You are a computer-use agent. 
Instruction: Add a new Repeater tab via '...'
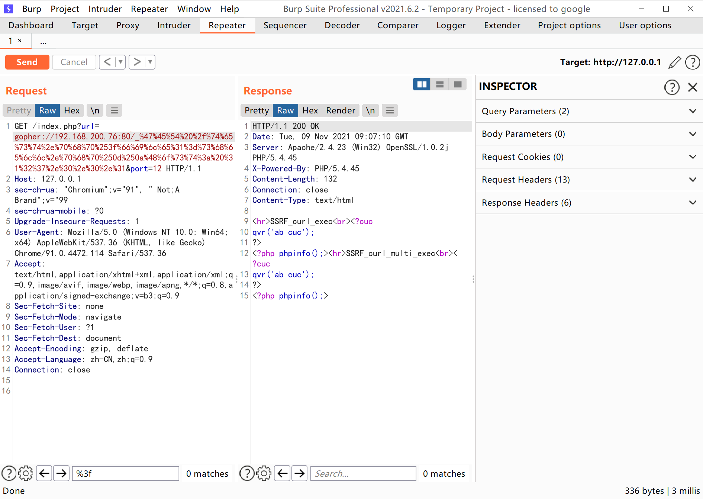pos(43,41)
